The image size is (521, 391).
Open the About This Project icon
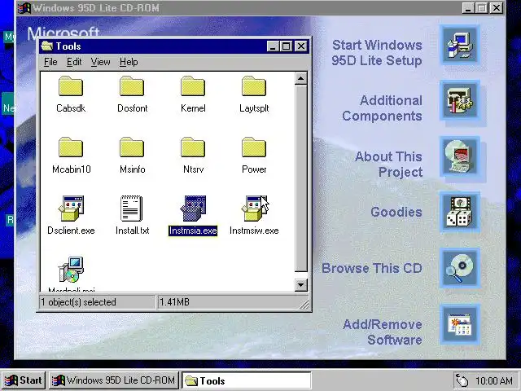(460, 156)
